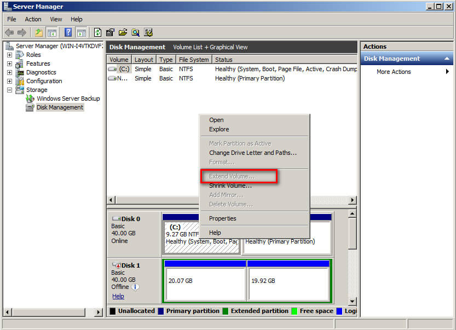
Task: Click the Back arrow in the toolbar
Action: tap(9, 32)
